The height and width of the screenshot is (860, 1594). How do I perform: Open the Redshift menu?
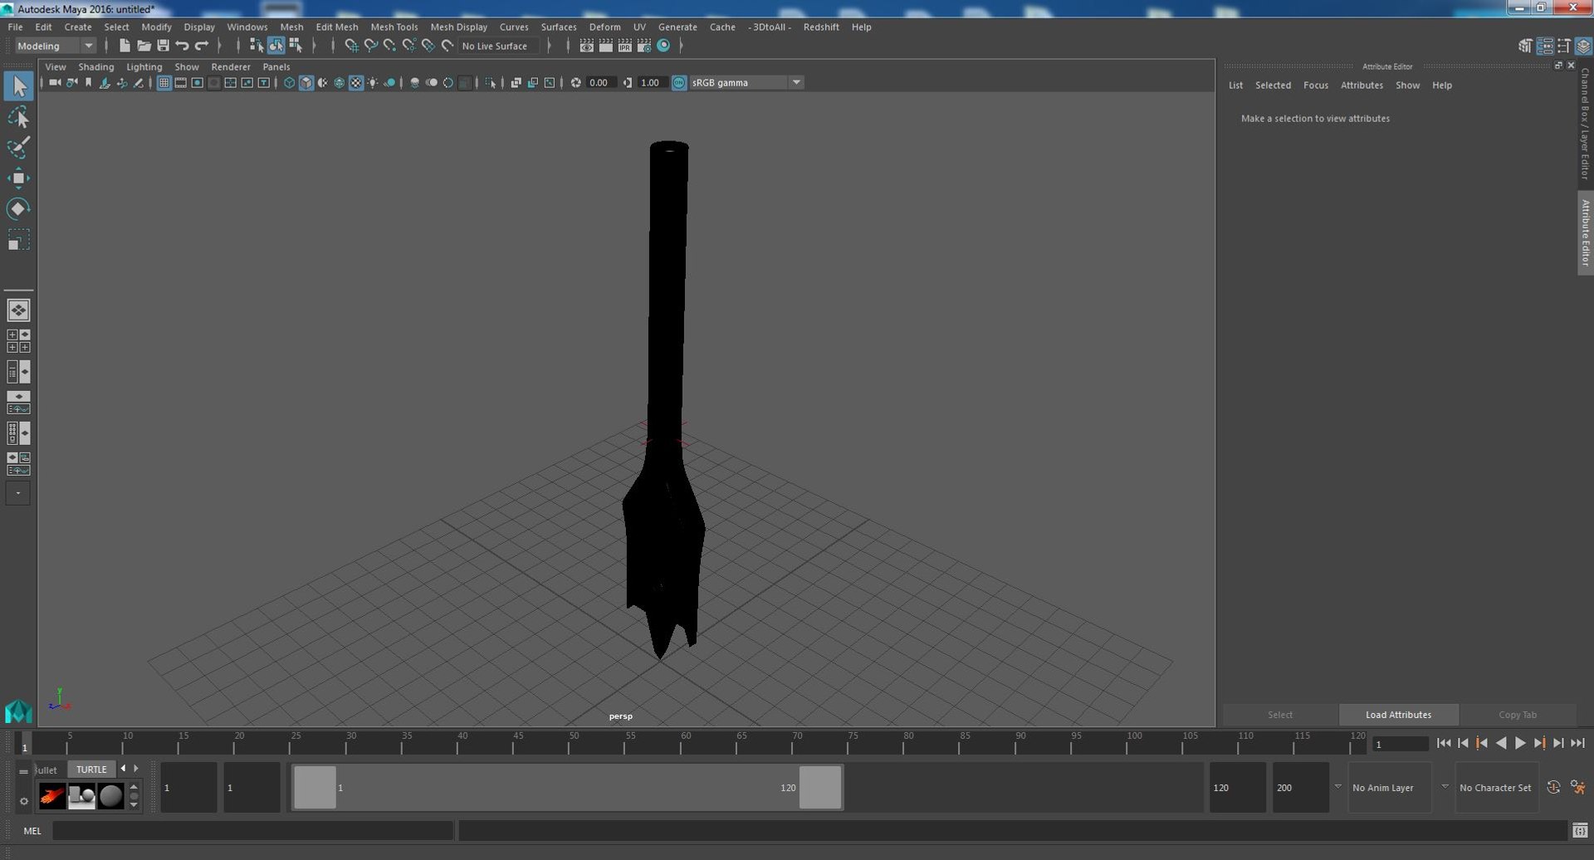pyautogui.click(x=820, y=27)
